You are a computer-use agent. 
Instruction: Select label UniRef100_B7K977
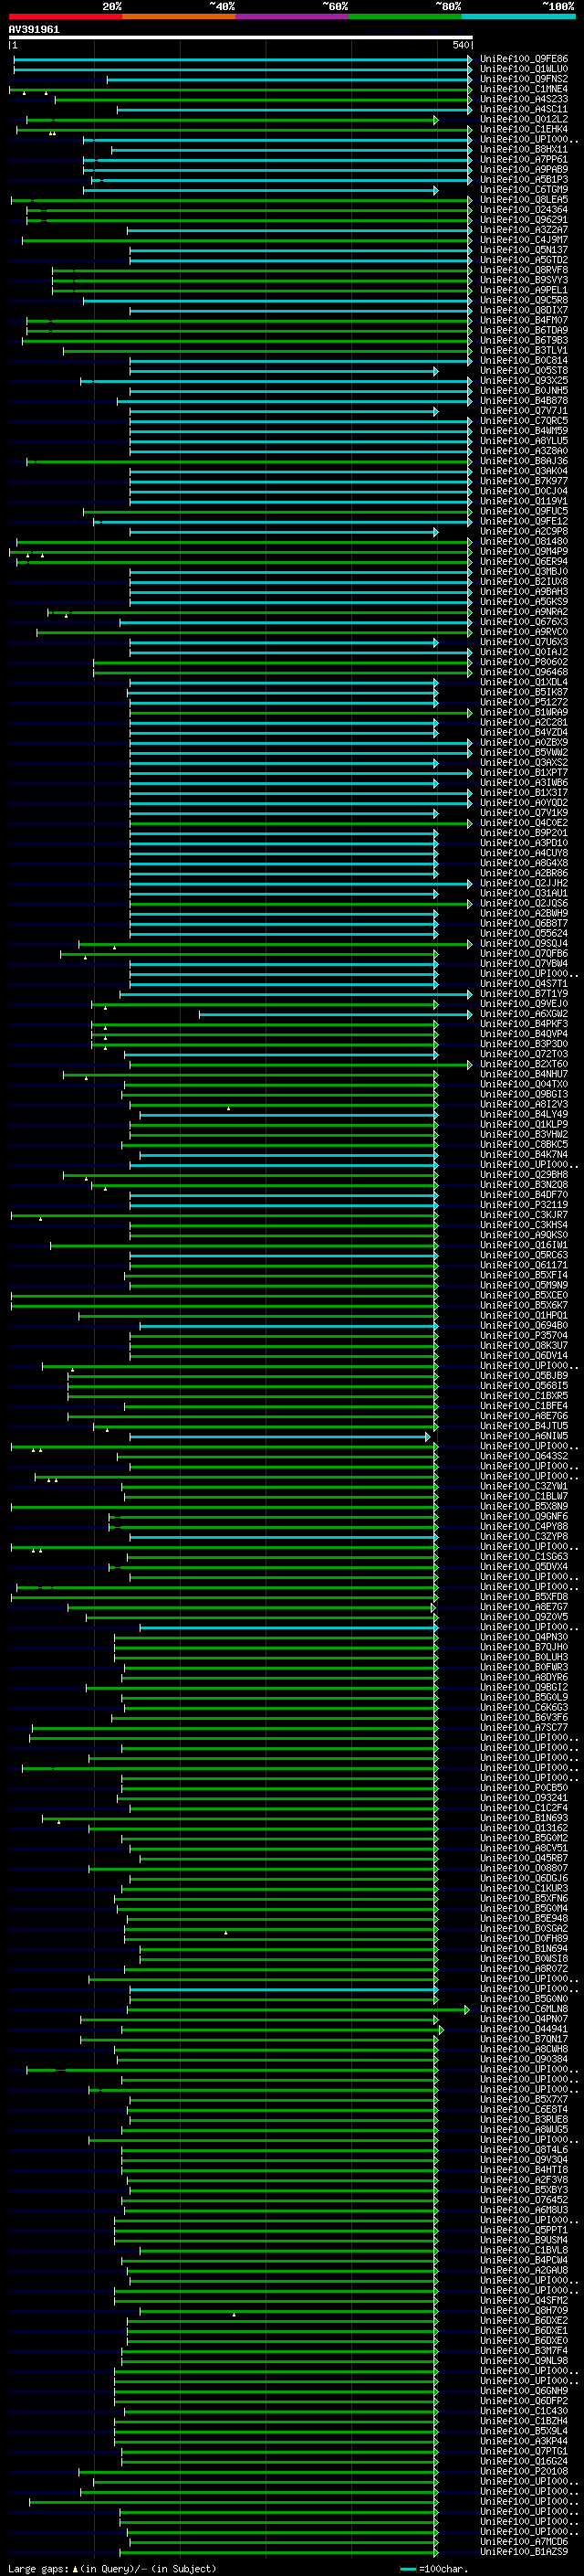[x=524, y=481]
